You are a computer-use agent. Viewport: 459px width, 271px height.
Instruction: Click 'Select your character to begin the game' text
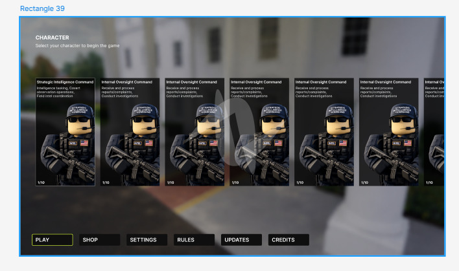click(77, 45)
